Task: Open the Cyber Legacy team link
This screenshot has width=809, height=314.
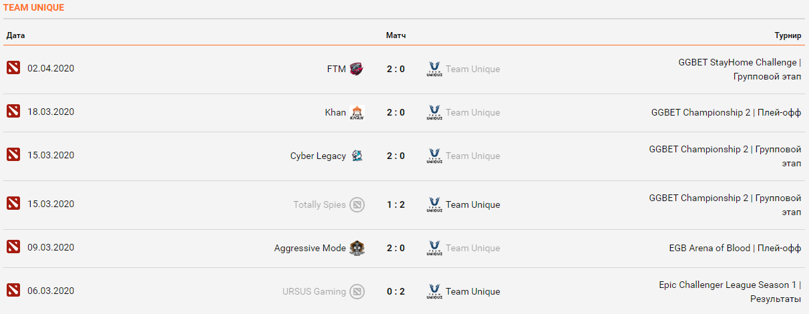Action: [x=318, y=156]
